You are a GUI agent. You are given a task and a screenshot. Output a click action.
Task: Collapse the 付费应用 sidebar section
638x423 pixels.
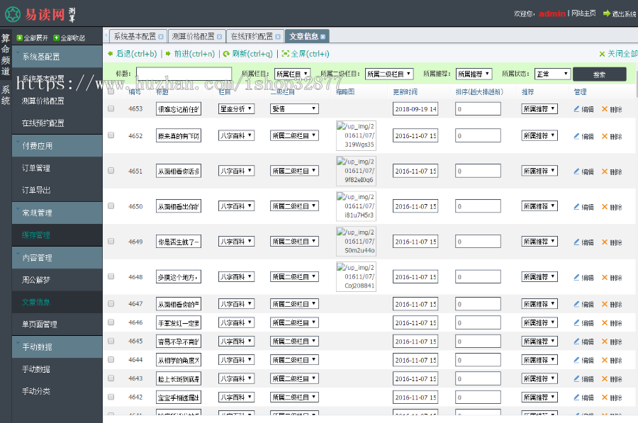click(x=57, y=146)
